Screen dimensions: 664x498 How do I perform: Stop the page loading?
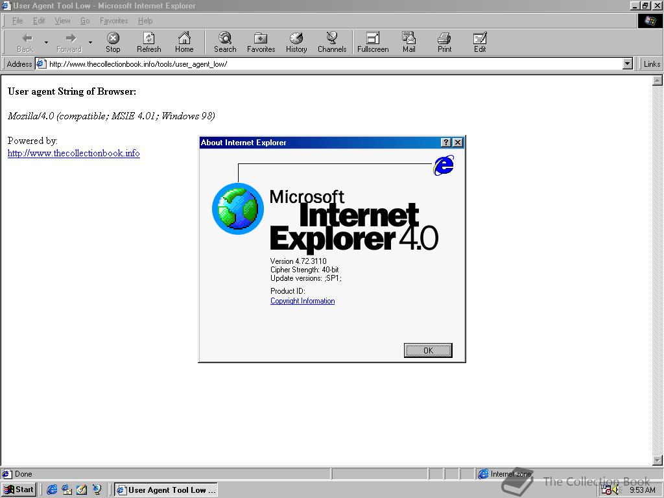click(113, 42)
